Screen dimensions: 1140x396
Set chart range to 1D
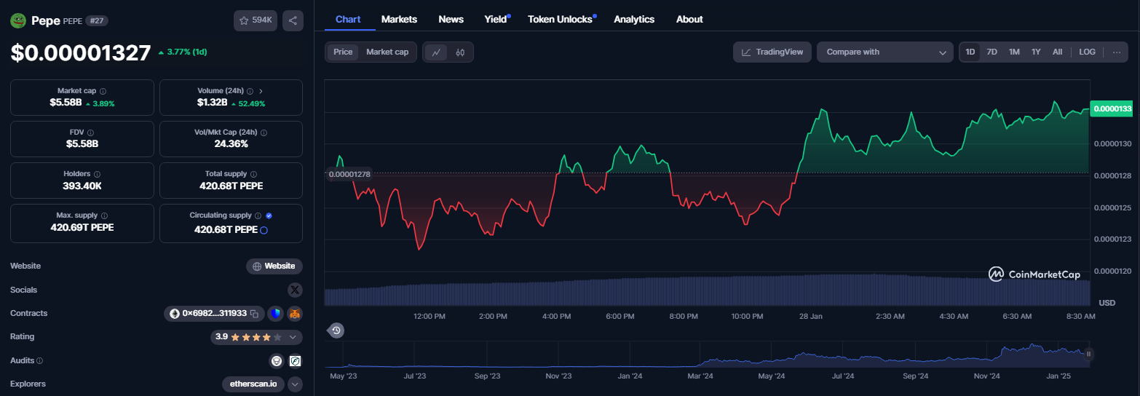970,52
